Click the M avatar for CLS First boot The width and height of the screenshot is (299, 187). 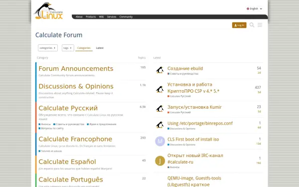pos(160,141)
